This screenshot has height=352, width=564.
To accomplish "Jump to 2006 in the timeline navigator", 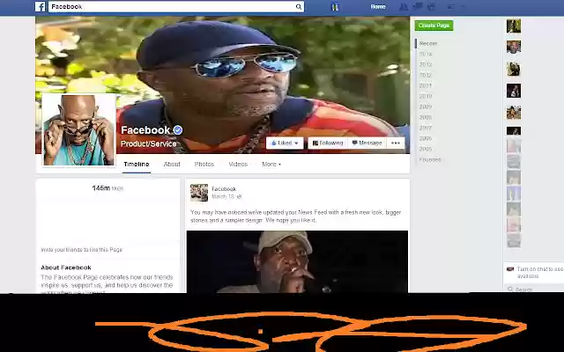I will pyautogui.click(x=426, y=138).
